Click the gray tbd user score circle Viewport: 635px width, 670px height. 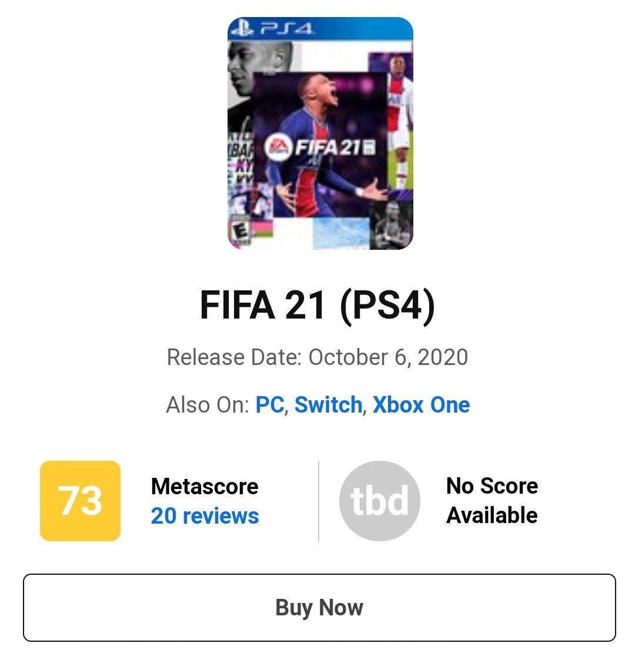tap(380, 501)
